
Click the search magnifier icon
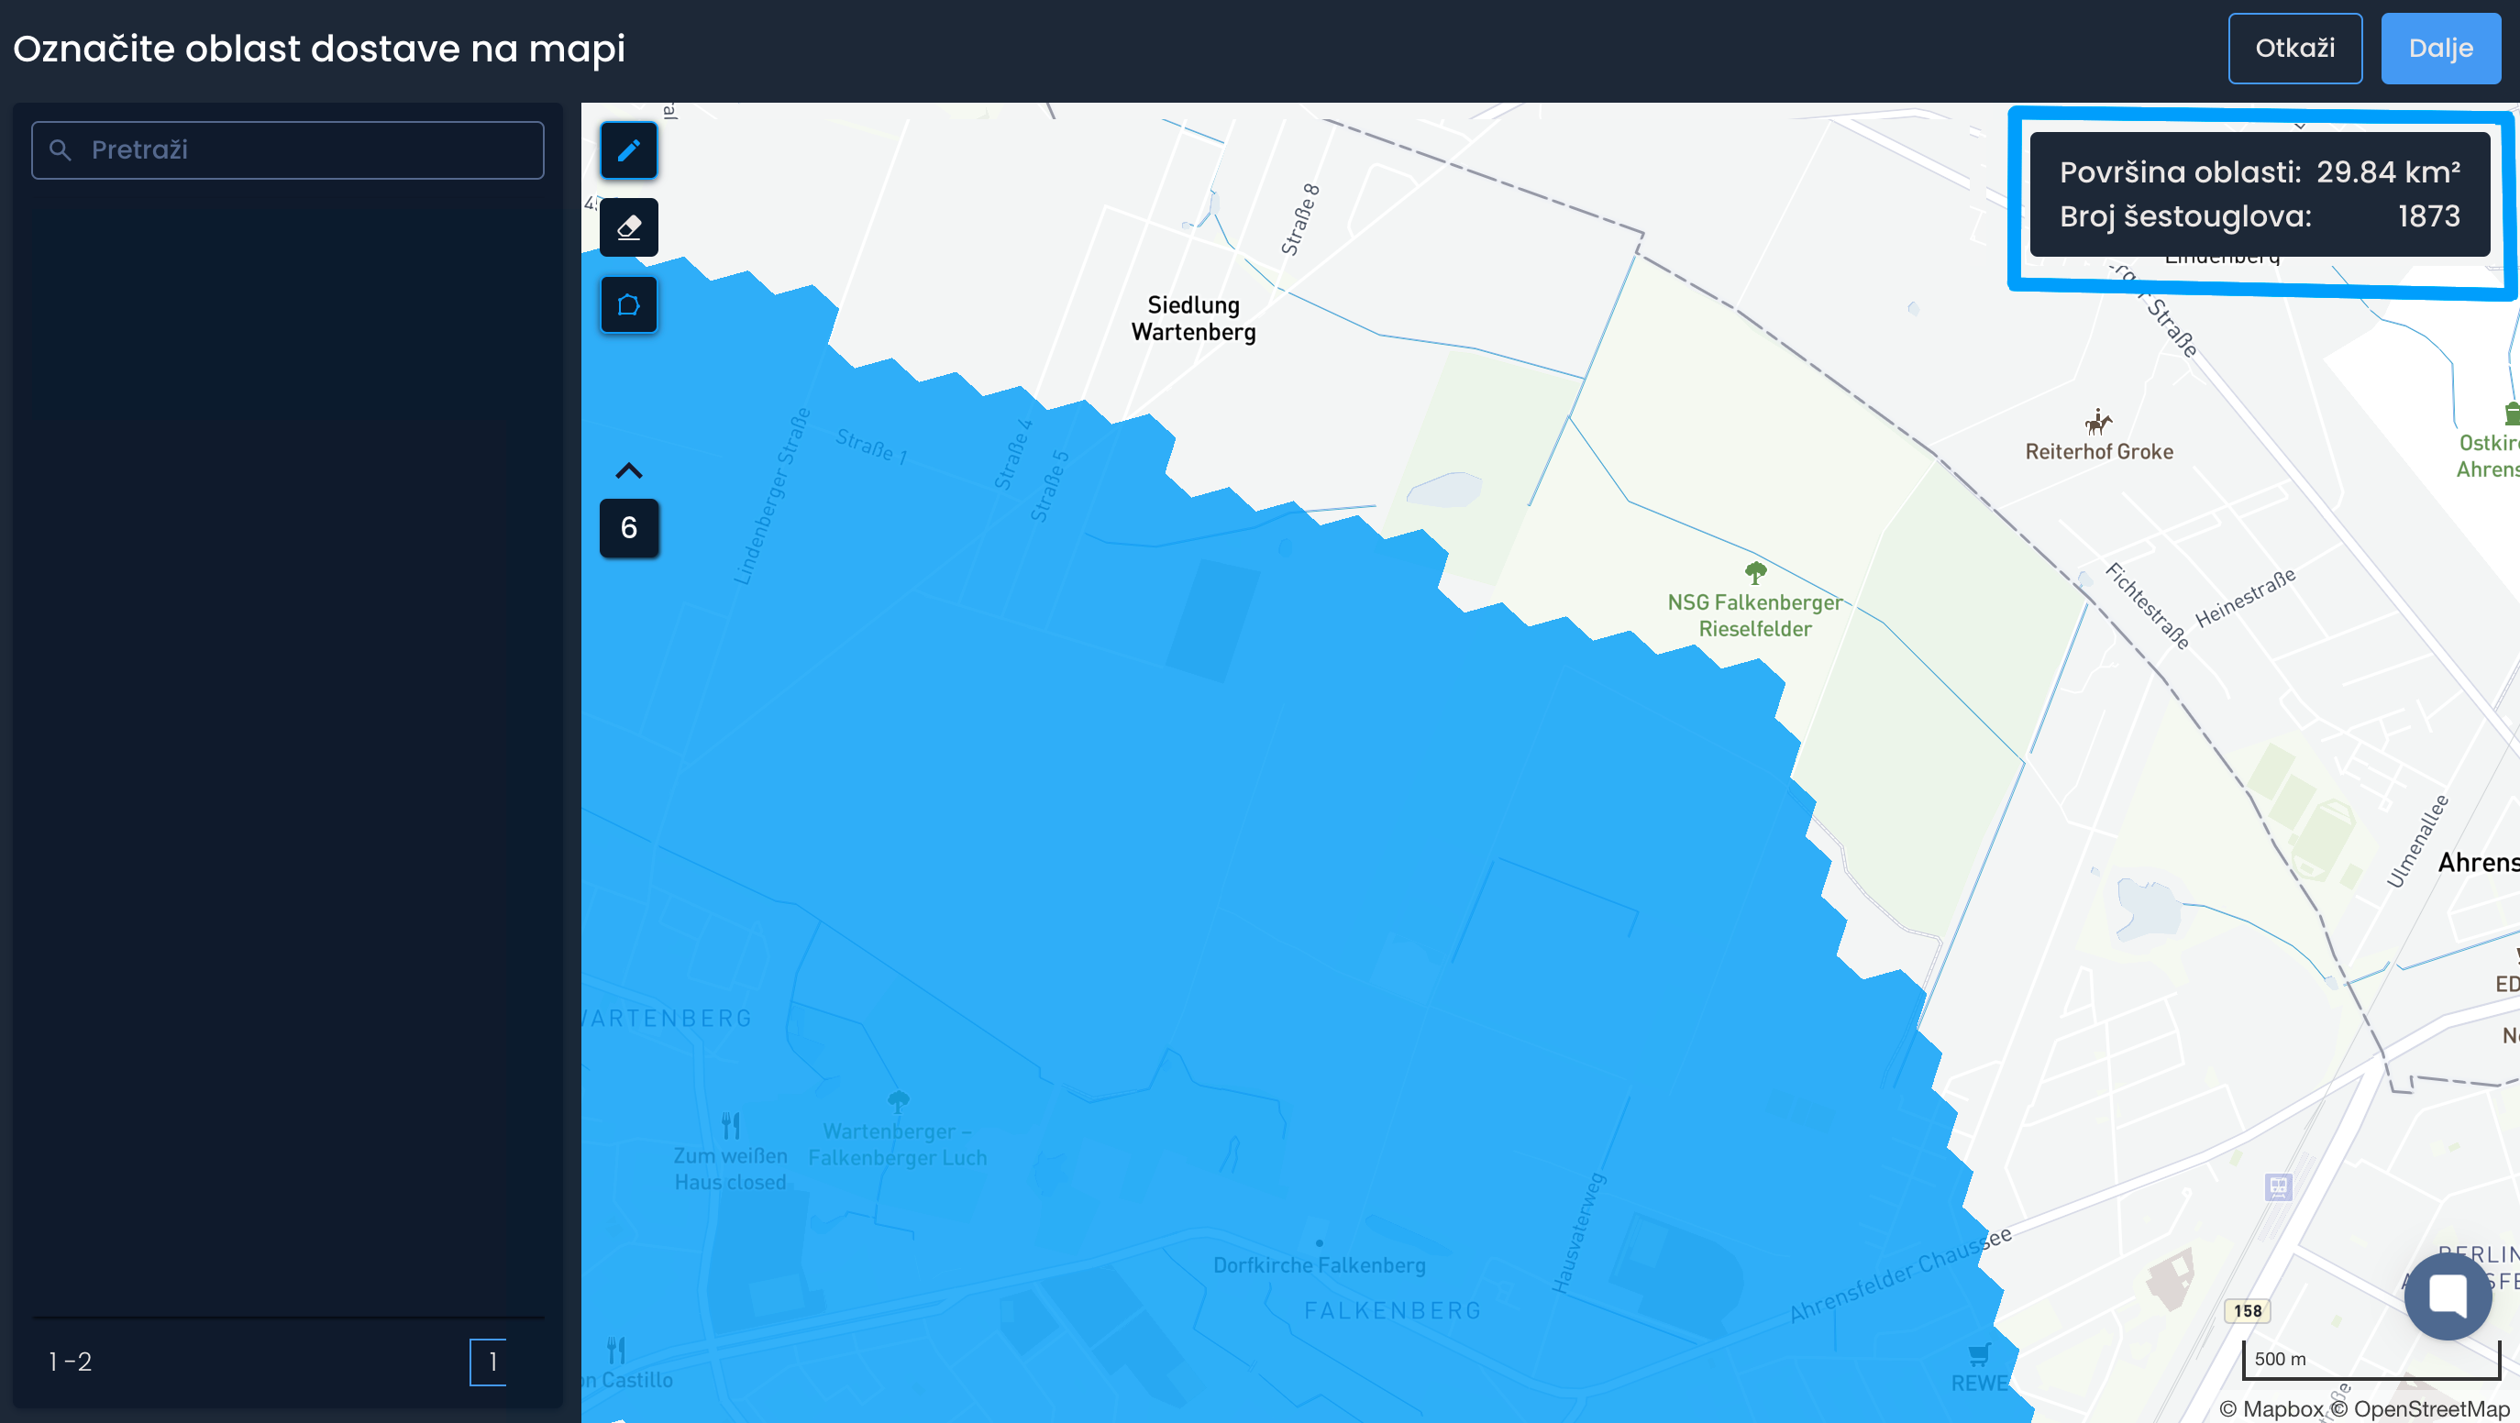(x=61, y=150)
